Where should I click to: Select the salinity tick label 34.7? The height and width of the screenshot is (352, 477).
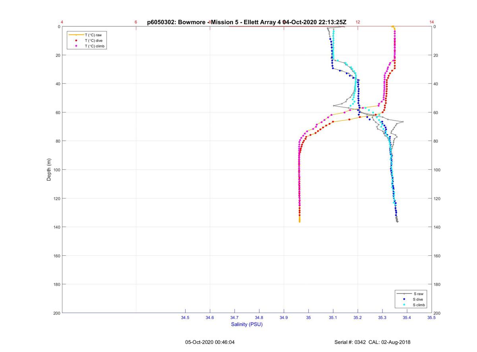pyautogui.click(x=235, y=317)
